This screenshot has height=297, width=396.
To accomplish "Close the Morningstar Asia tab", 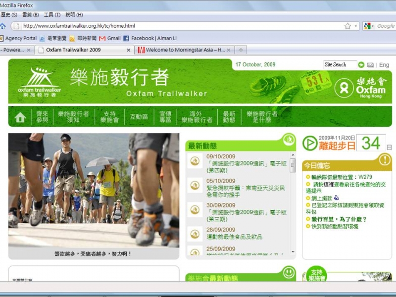I will (228, 50).
